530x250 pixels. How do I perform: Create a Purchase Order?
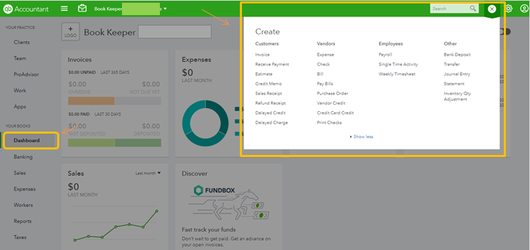333,94
